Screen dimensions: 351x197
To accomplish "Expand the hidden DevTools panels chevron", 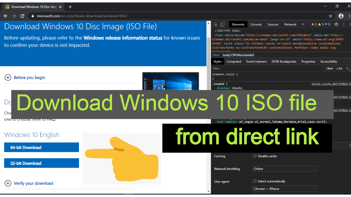I will (303, 24).
